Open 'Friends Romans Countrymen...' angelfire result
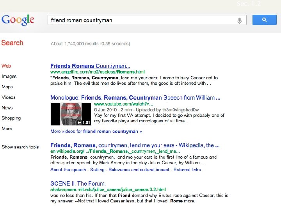Screen dimensions: 281x211 90,66
